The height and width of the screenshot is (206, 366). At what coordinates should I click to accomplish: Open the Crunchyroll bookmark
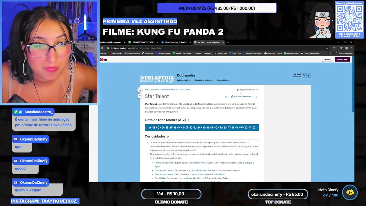click(148, 53)
